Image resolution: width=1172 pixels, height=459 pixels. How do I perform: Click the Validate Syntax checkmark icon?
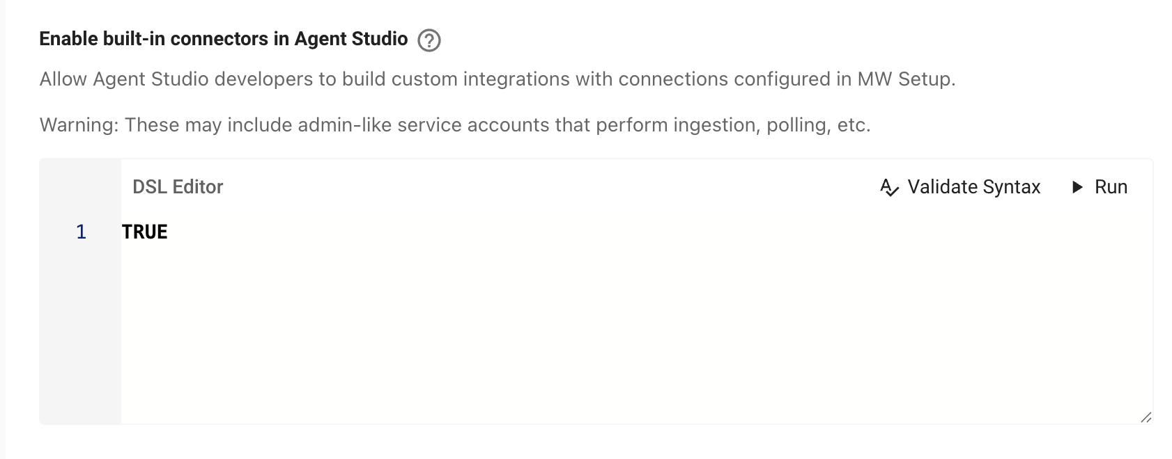tap(889, 187)
